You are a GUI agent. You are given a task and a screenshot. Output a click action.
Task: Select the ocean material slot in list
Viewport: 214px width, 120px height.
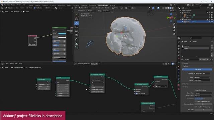195,48
